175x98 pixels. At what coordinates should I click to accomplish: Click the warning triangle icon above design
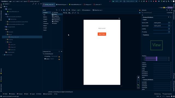(x=140, y=10)
